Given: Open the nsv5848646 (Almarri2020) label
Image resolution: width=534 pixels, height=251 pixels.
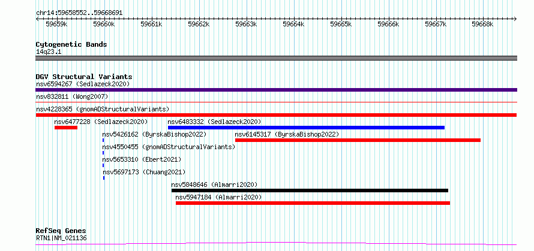Looking at the screenshot, I should click(214, 185).
